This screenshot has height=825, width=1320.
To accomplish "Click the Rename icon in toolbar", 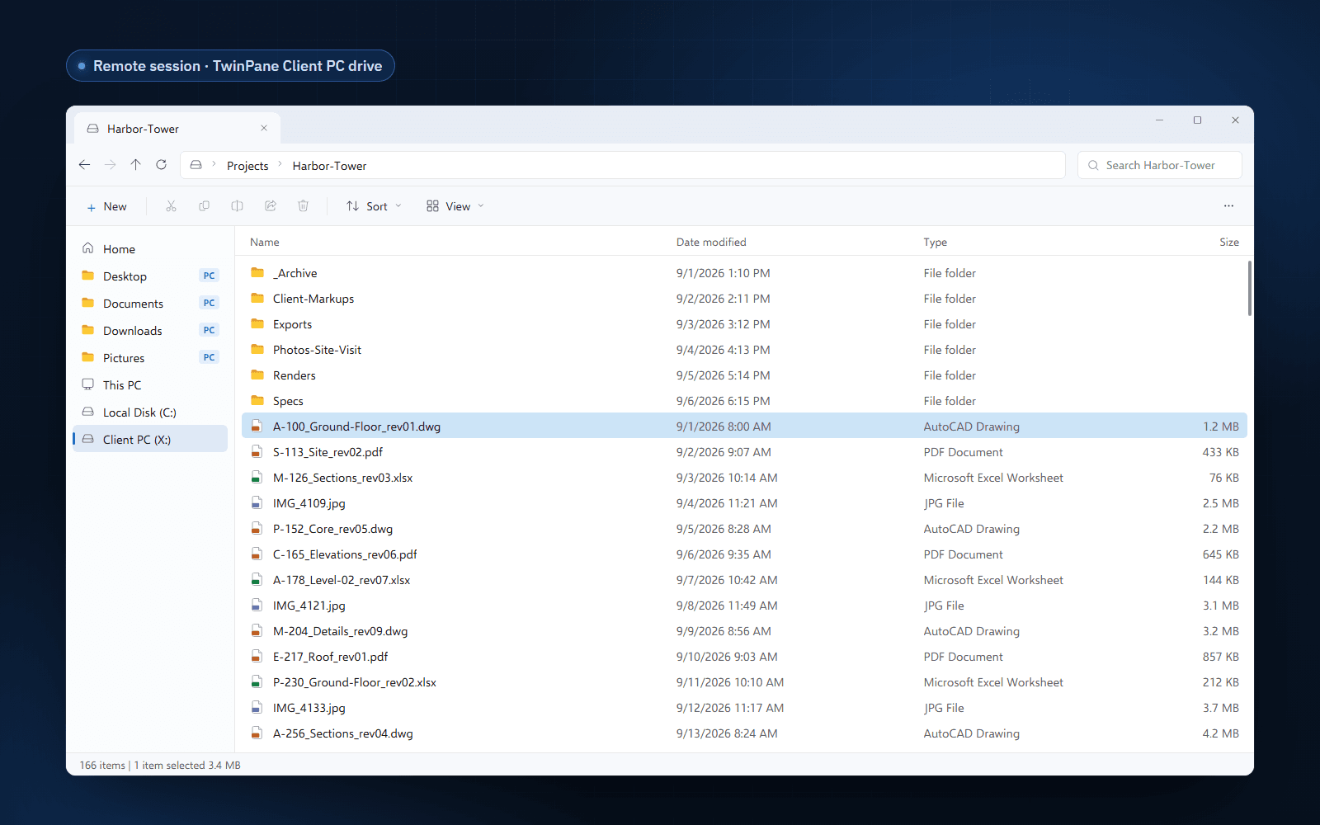I will point(237,206).
